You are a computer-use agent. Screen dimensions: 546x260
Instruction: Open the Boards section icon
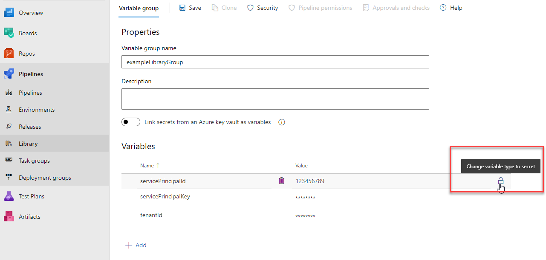pyautogui.click(x=9, y=33)
